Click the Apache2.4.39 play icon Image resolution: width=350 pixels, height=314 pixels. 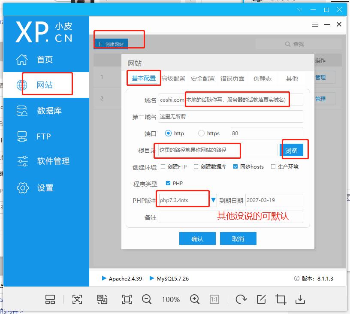coord(104,278)
